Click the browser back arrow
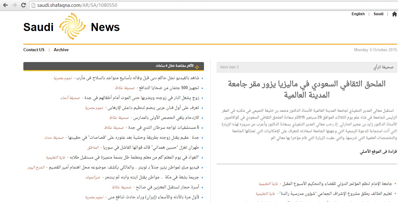398x202 pixels. click(x=6, y=5)
